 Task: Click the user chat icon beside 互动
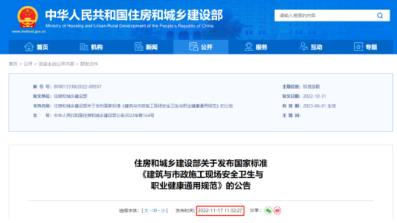[x=303, y=47]
